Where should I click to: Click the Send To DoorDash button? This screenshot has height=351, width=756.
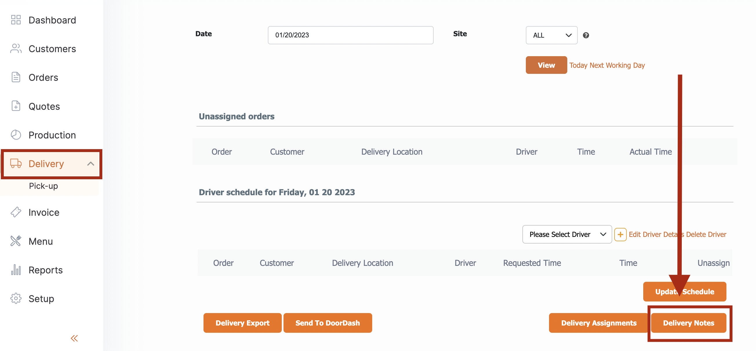pos(328,323)
